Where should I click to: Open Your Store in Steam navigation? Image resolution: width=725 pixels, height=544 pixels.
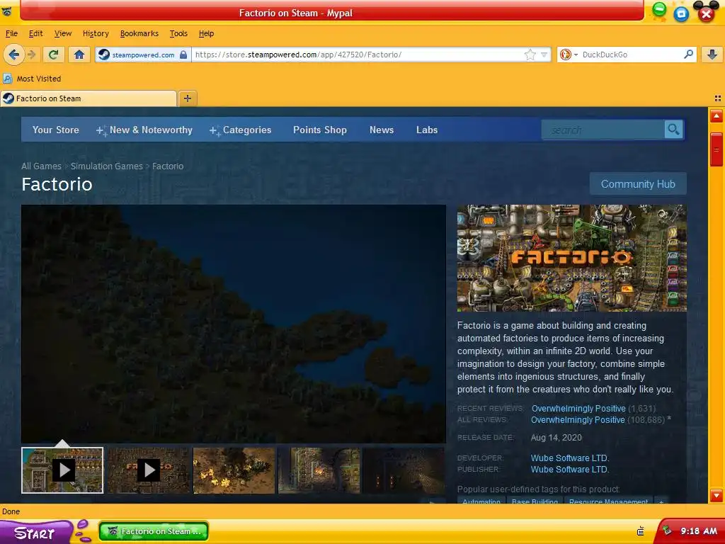(x=55, y=130)
